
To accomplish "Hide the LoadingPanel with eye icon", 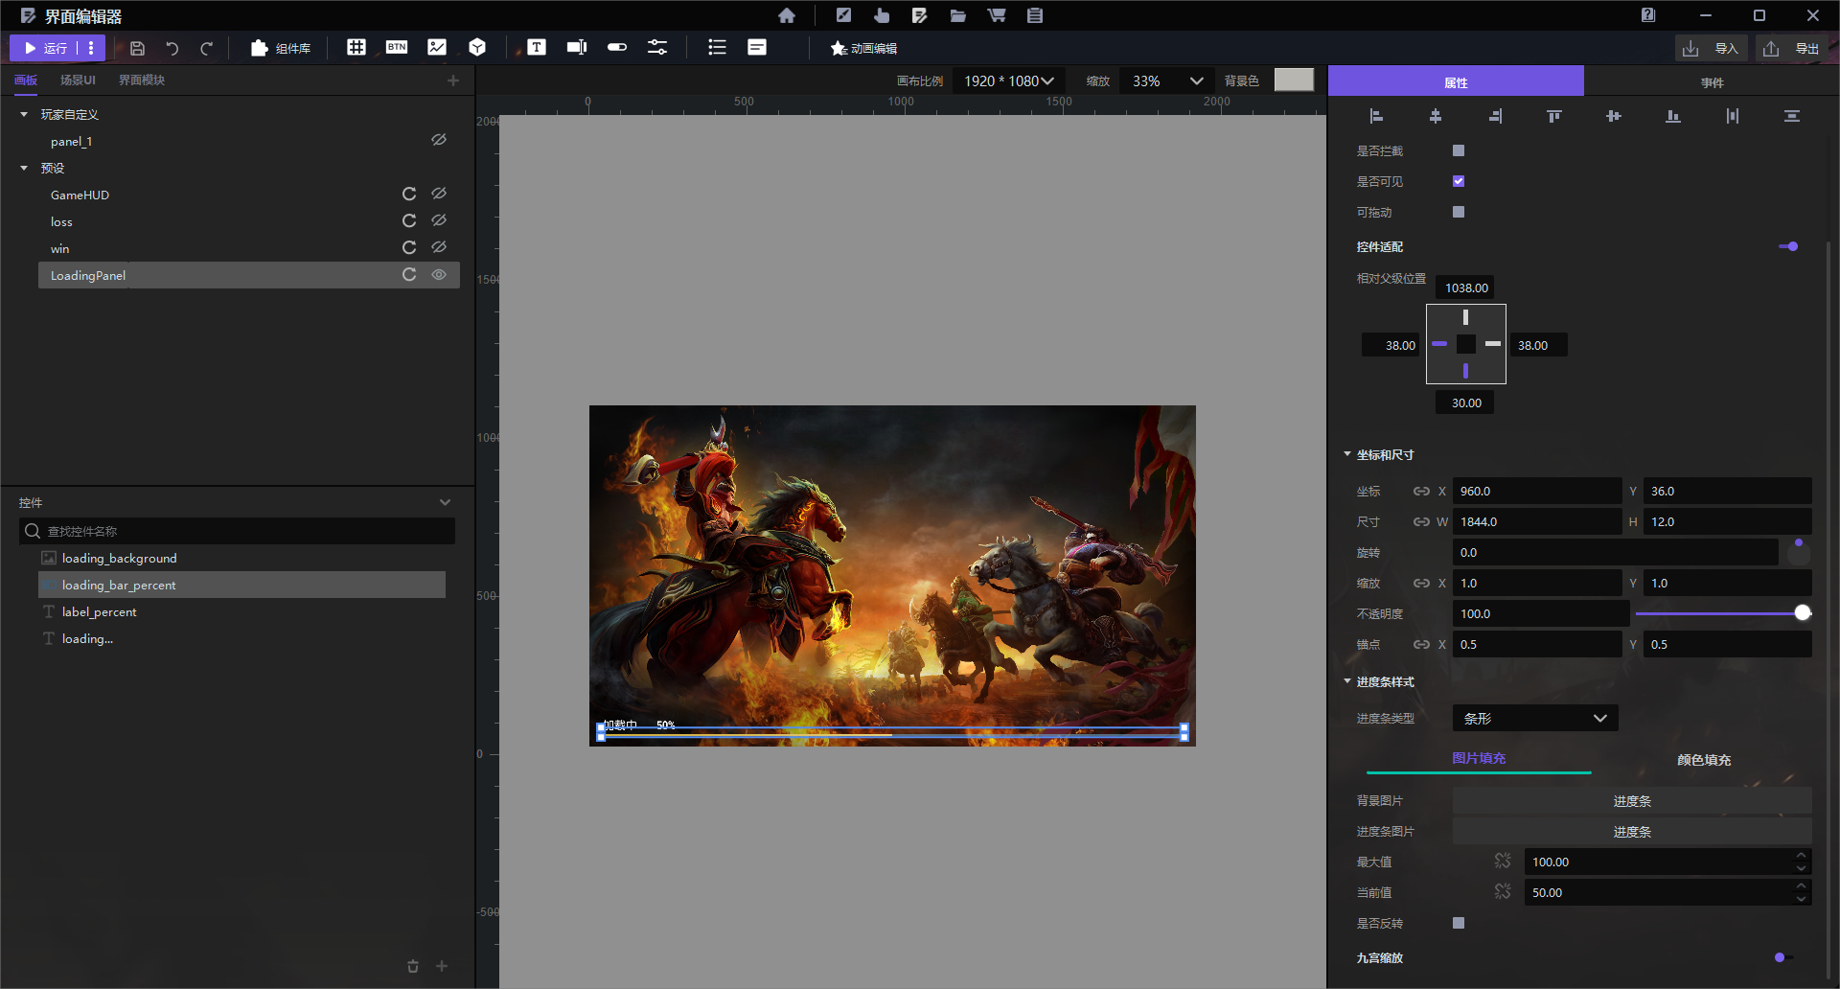I will tap(439, 275).
